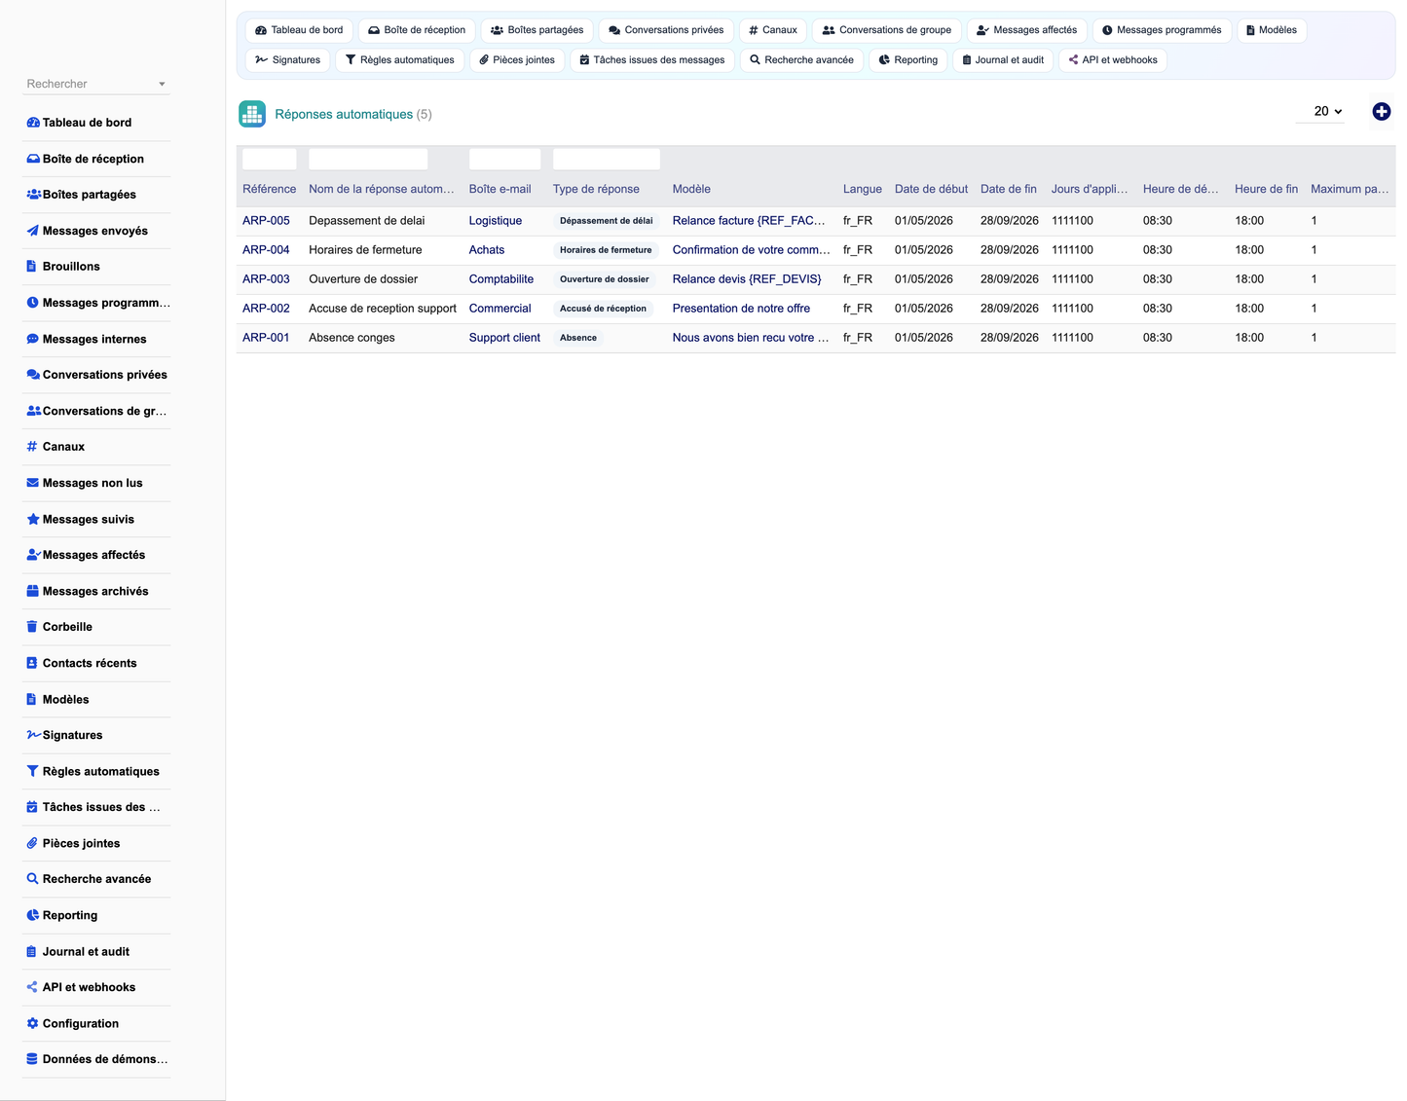Screen dimensions: 1407x1101
Task: Click the Recherche avancée magnifier icon in sidebar
Action: pyautogui.click(x=33, y=879)
